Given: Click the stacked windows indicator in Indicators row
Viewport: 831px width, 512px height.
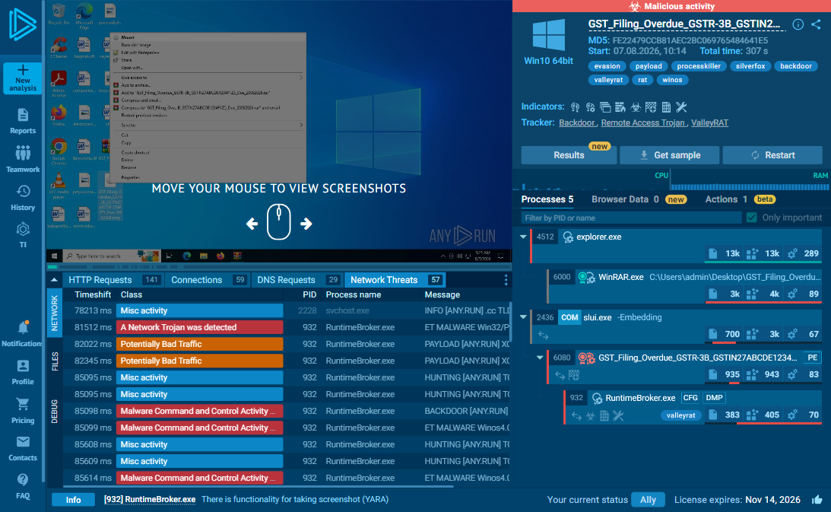Looking at the screenshot, I should tap(604, 107).
